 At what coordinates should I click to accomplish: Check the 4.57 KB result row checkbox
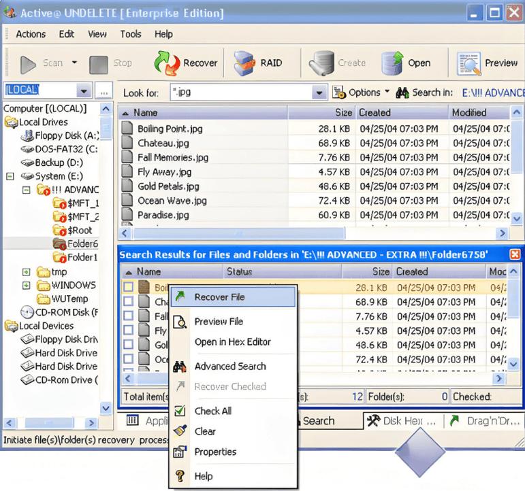pyautogui.click(x=128, y=330)
